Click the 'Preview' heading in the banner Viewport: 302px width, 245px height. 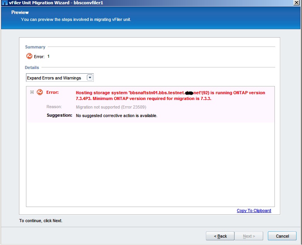point(20,12)
